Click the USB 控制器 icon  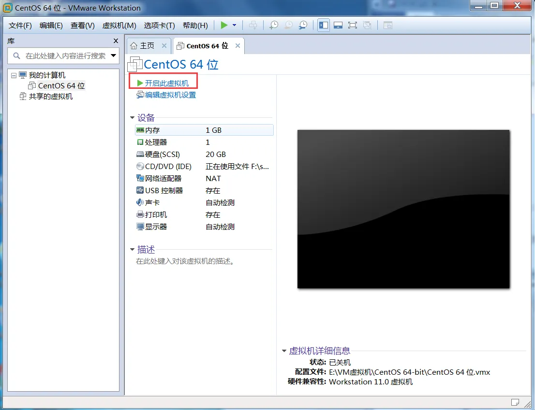[x=140, y=190]
